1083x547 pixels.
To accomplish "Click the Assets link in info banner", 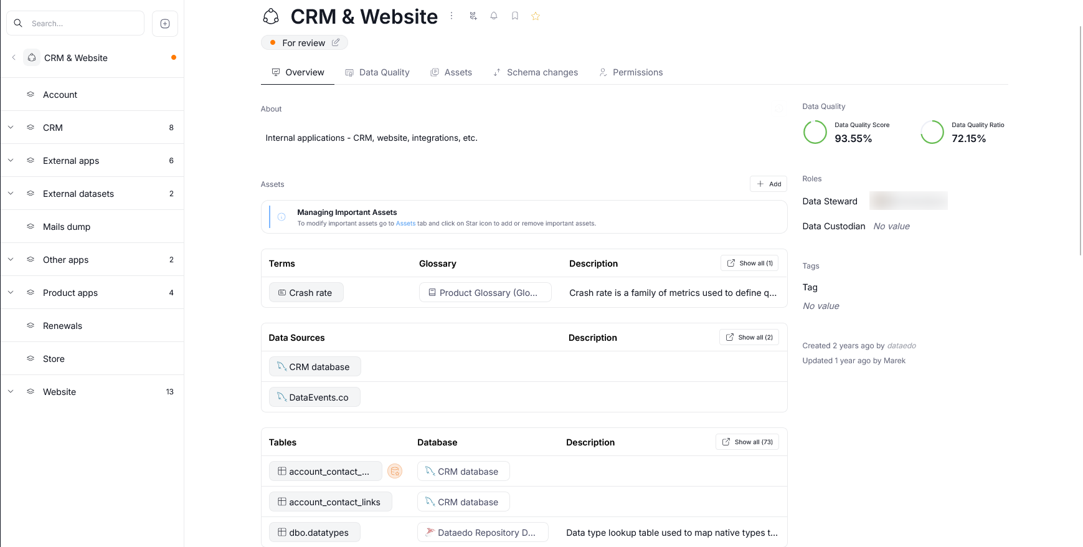I will pos(405,224).
